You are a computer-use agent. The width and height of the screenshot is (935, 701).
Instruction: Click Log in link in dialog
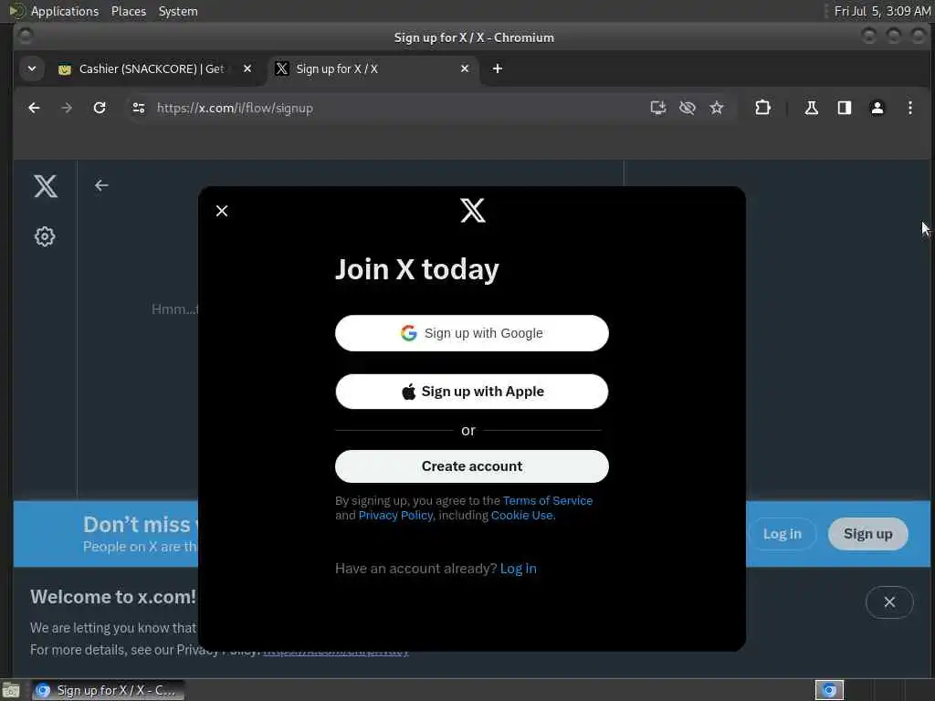point(519,569)
